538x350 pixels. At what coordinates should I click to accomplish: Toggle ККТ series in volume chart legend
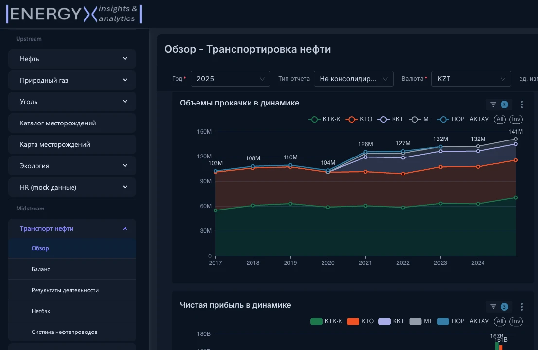point(390,119)
